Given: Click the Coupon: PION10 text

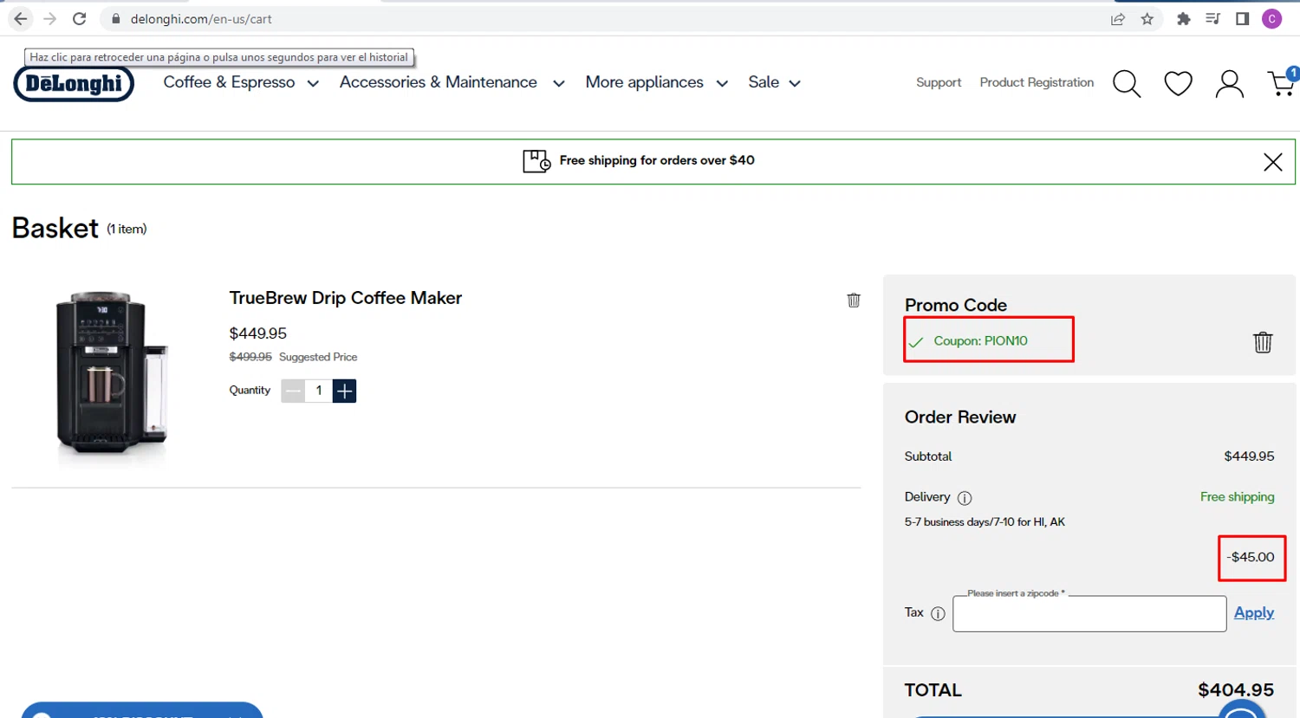Looking at the screenshot, I should coord(980,341).
